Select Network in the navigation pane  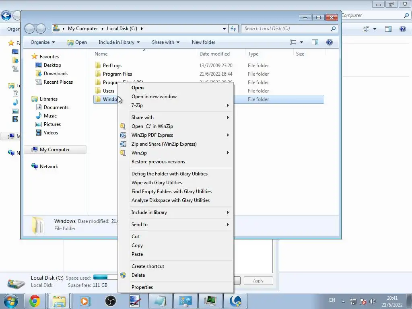(49, 166)
